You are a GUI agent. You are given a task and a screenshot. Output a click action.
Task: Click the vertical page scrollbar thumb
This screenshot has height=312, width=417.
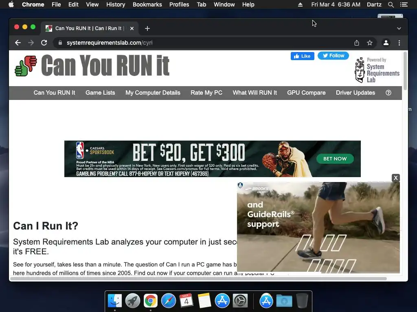coord(405,71)
